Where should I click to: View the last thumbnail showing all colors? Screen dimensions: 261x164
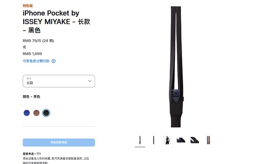208,140
